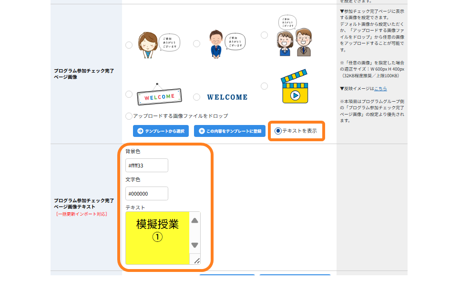This screenshot has height=281, width=460.
Task: Click the text area scroll up arrow
Action: click(x=195, y=220)
